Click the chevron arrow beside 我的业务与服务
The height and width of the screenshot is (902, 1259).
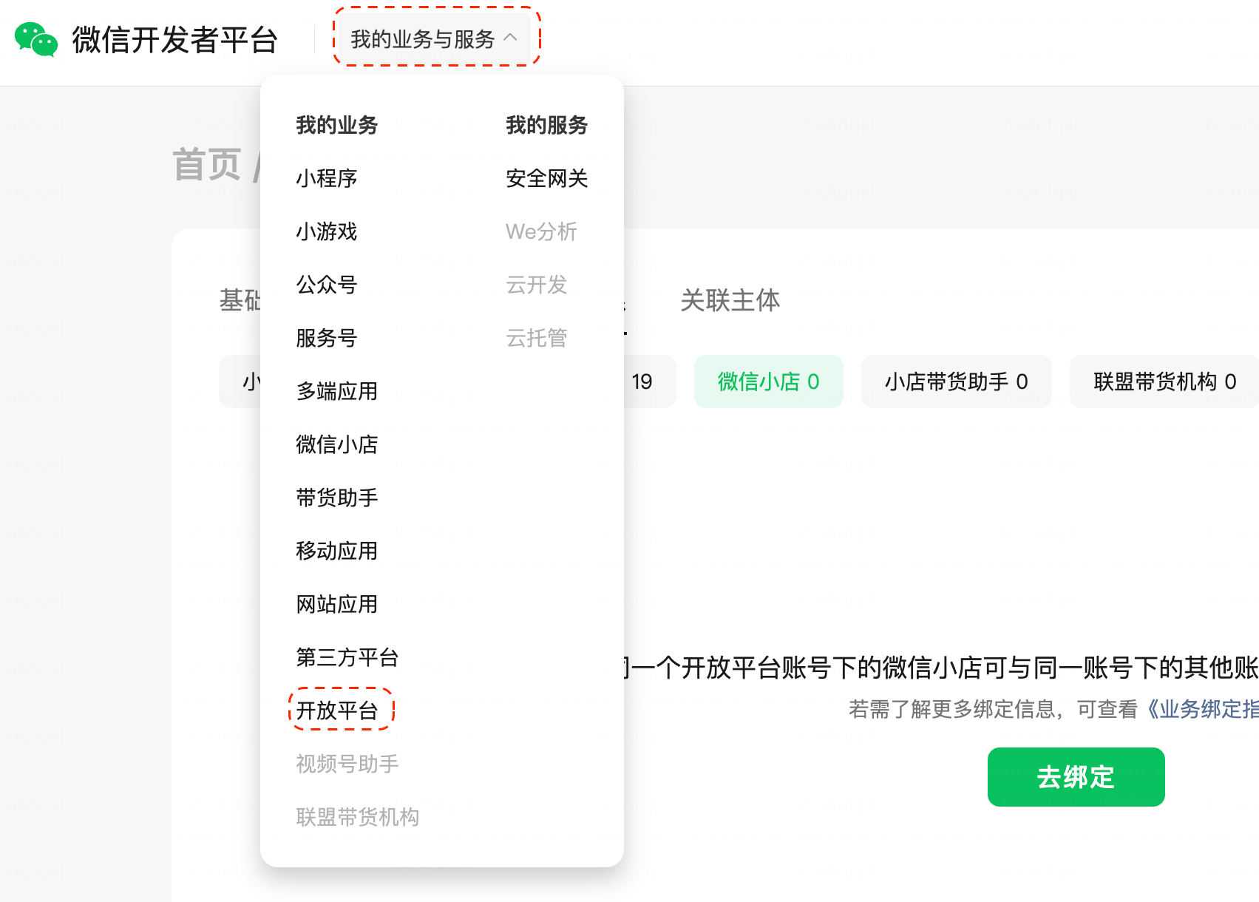[510, 38]
